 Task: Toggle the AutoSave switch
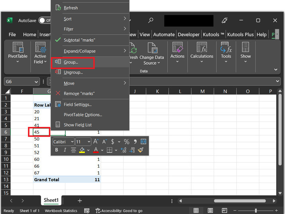click(x=45, y=20)
